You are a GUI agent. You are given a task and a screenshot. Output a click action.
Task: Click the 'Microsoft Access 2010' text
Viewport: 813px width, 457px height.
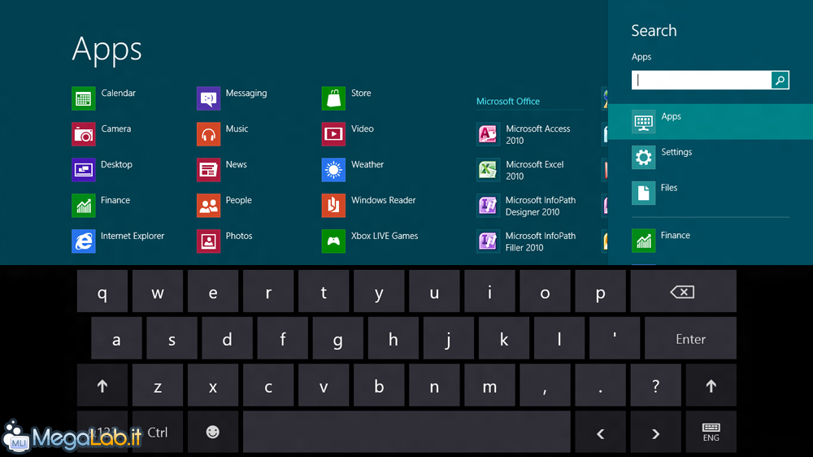coord(537,134)
